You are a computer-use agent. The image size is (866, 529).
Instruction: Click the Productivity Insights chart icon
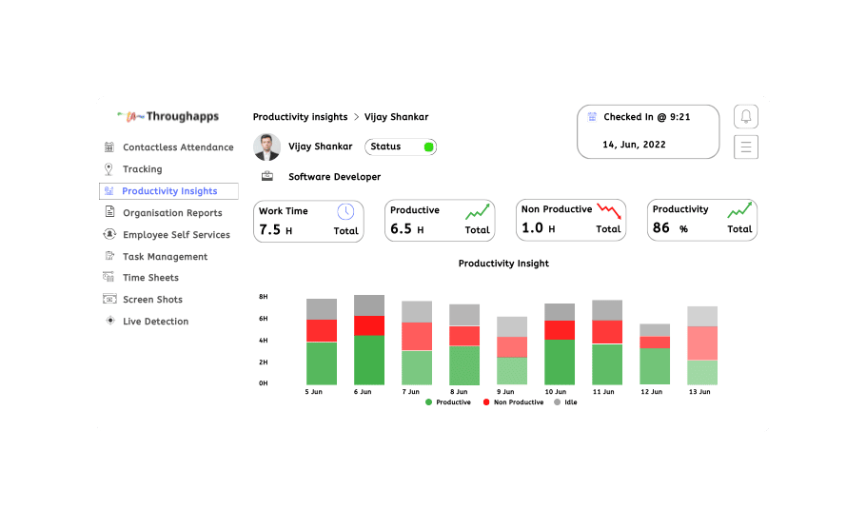108,191
